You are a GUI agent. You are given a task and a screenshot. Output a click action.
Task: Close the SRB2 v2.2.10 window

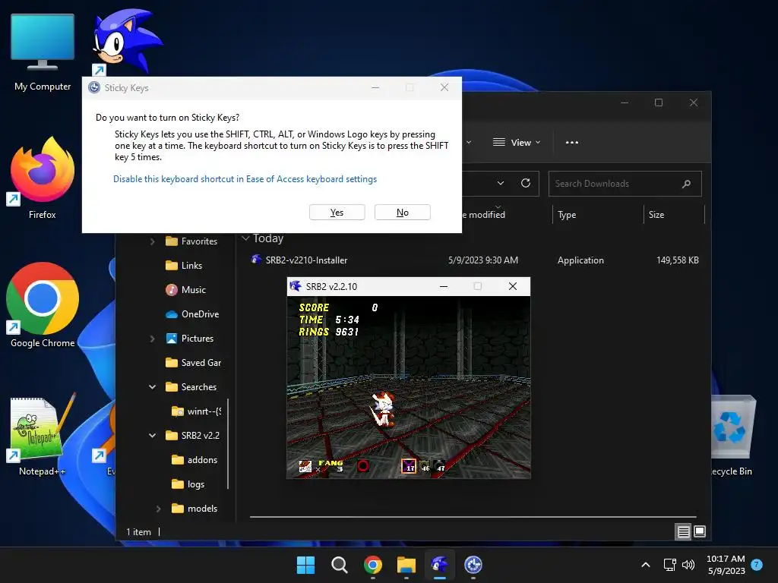click(x=513, y=286)
